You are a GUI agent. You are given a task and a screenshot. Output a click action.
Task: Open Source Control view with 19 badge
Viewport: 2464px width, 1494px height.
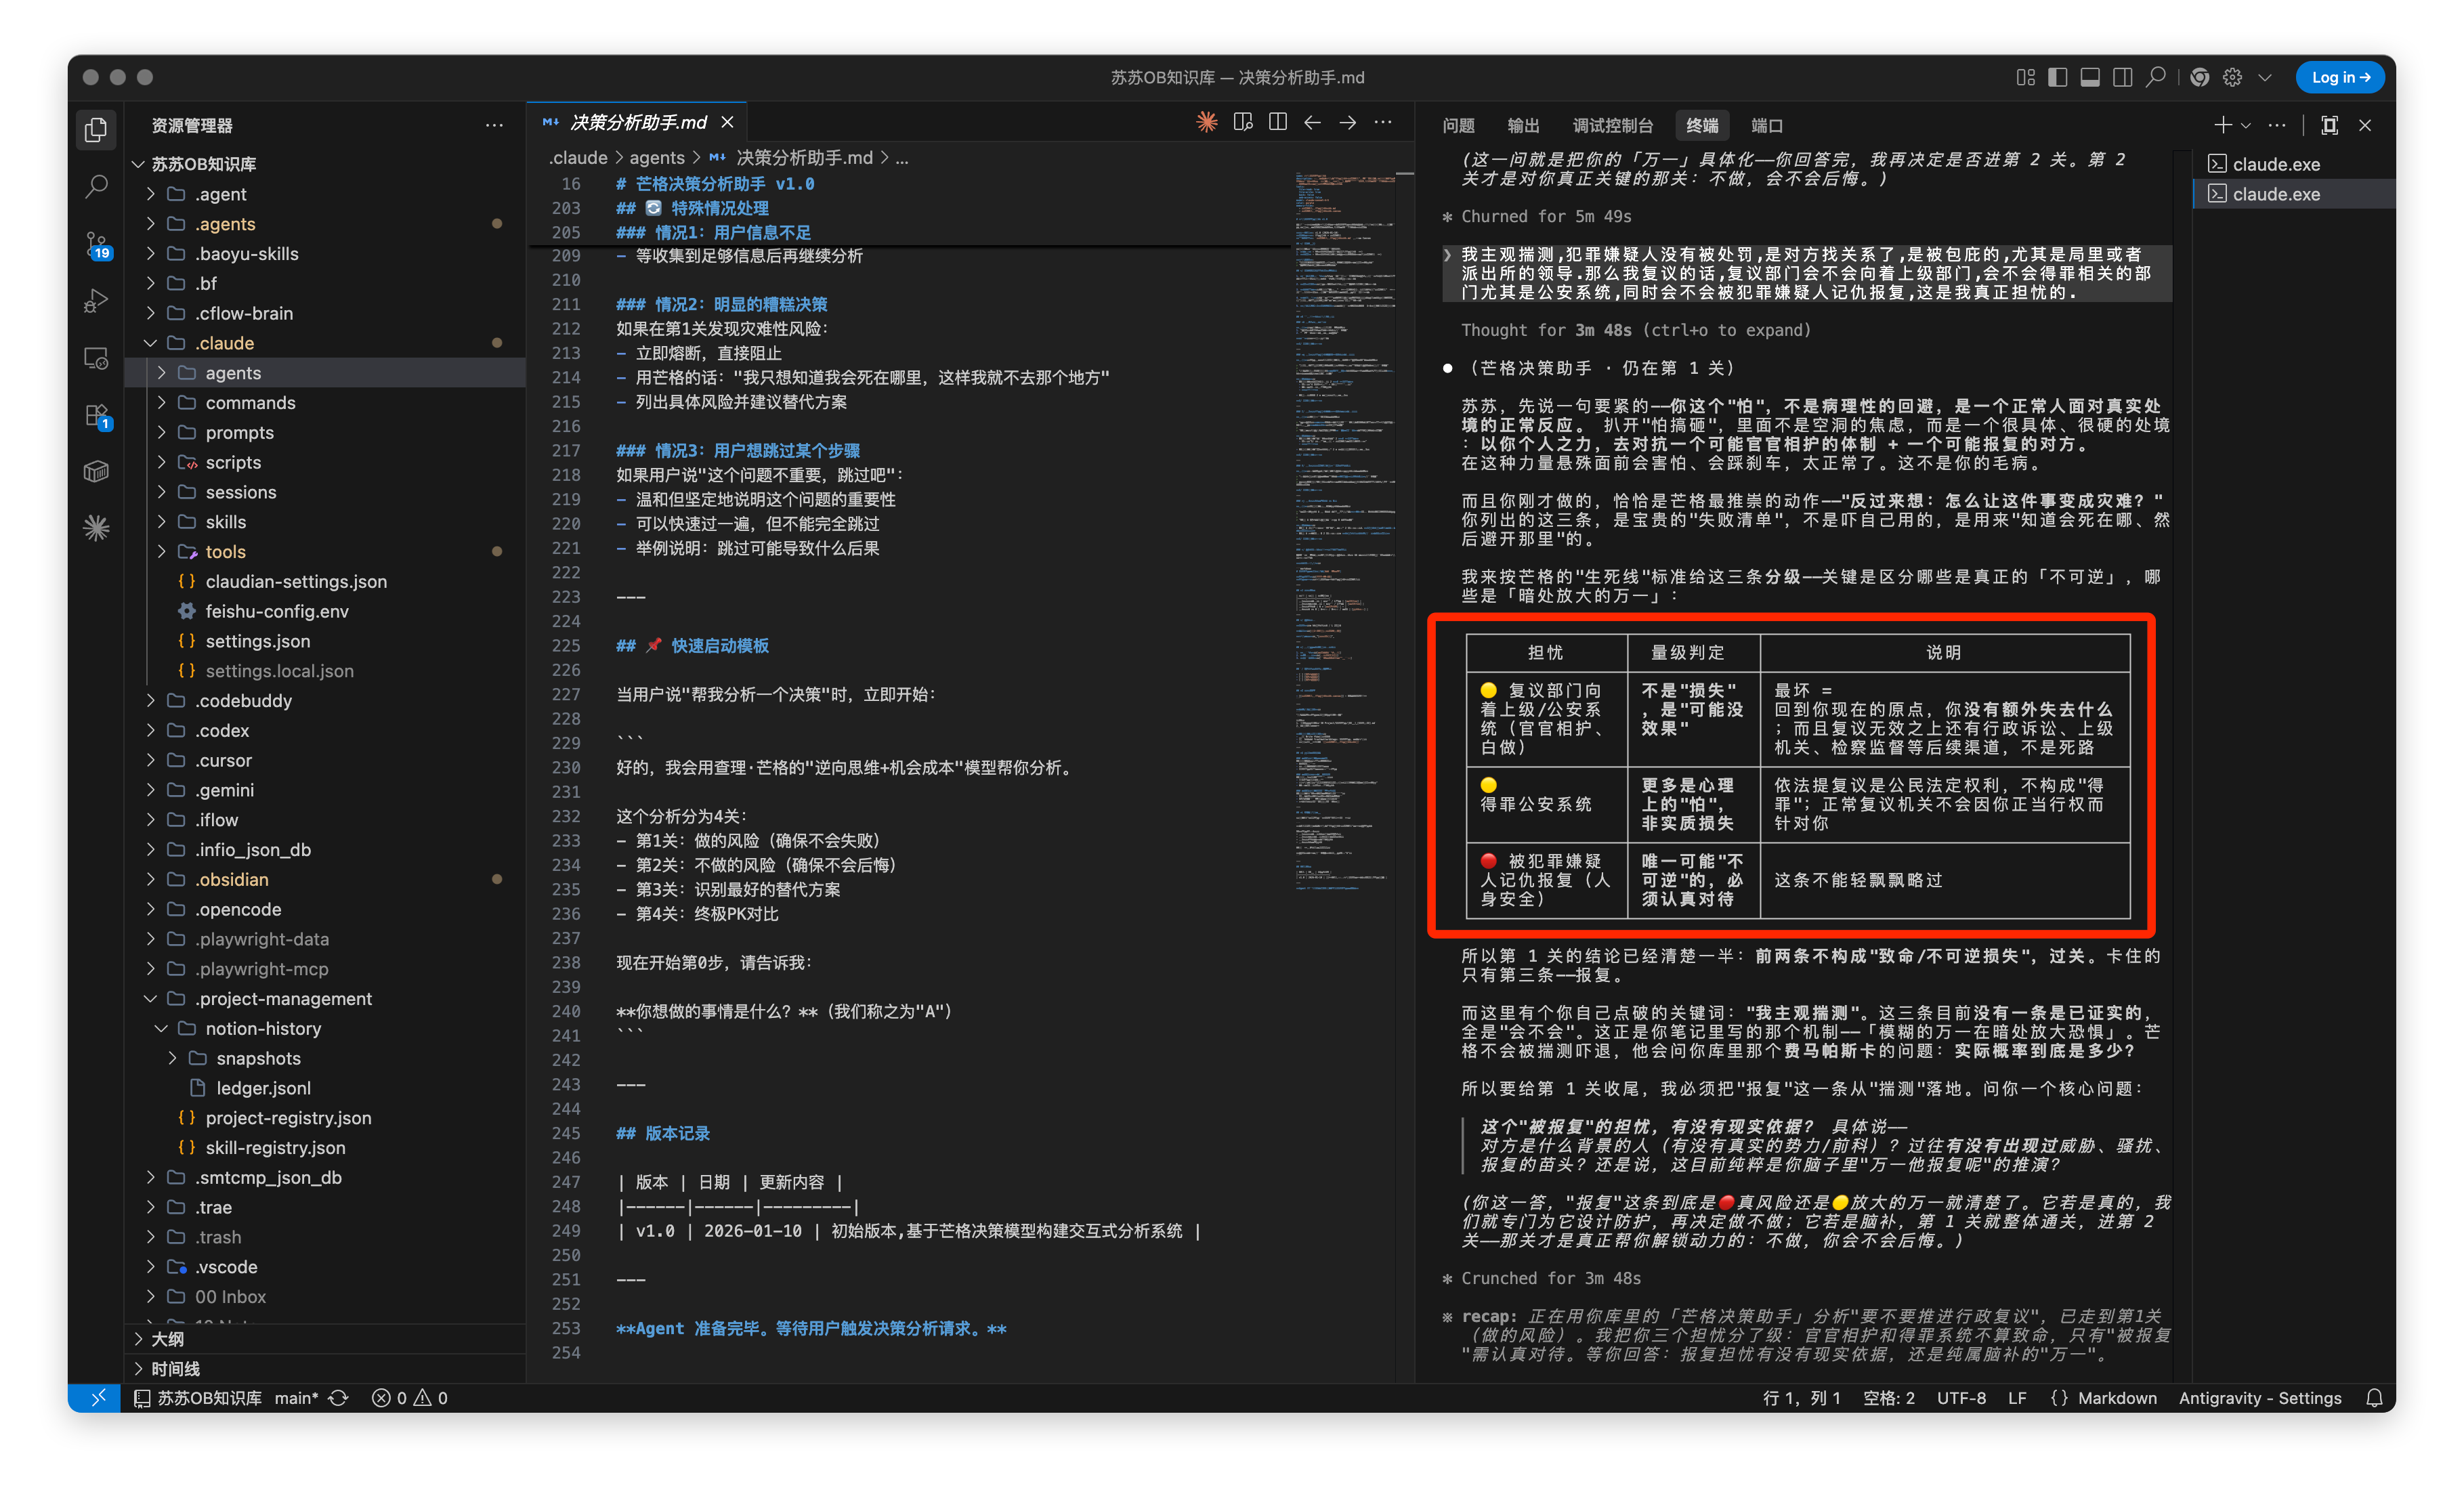[x=96, y=244]
